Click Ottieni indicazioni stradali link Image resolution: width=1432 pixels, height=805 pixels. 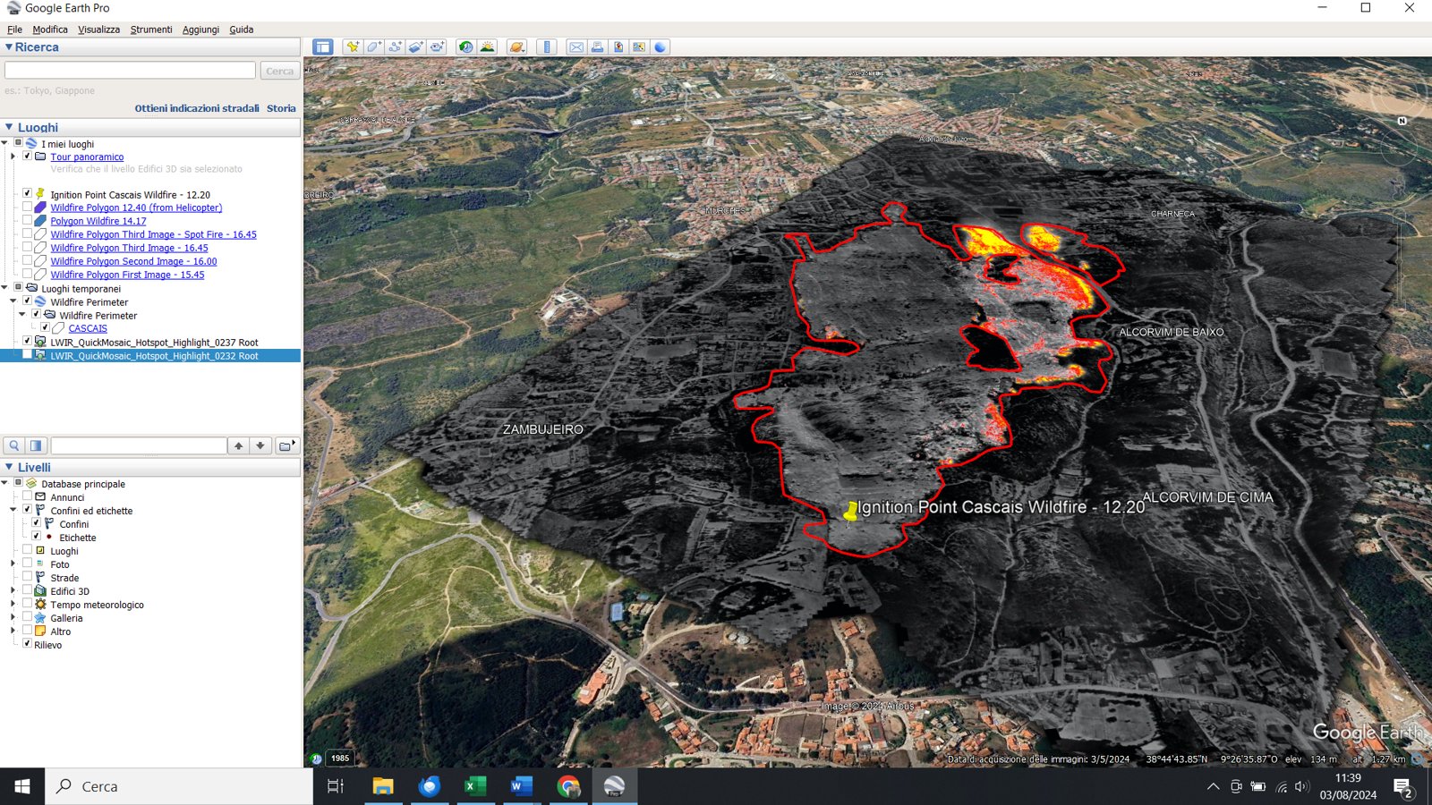(x=197, y=108)
